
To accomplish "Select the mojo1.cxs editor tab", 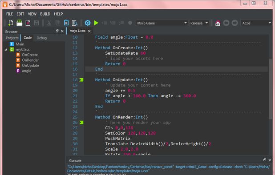I will pyautogui.click(x=77, y=31).
